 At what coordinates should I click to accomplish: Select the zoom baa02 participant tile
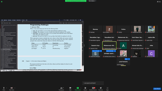tap(109, 29)
